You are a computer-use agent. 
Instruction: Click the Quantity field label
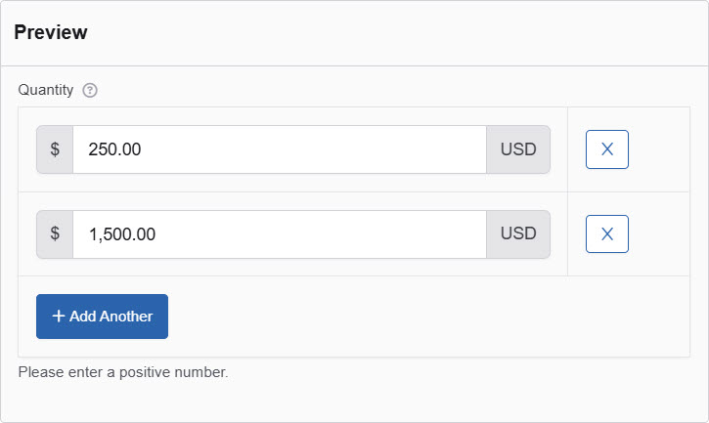(46, 91)
